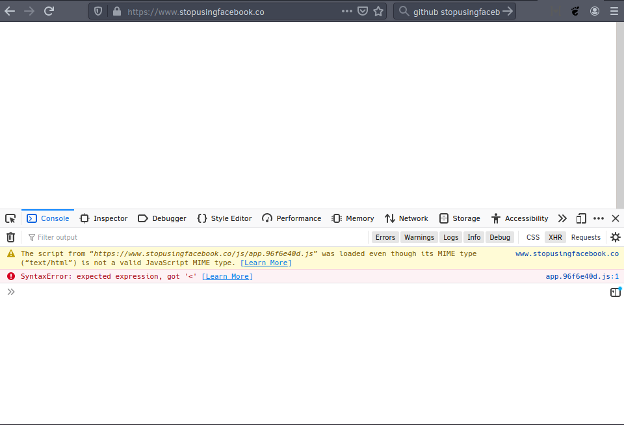Click the GNOME foot extension icon
The width and height of the screenshot is (624, 425).
[575, 11]
